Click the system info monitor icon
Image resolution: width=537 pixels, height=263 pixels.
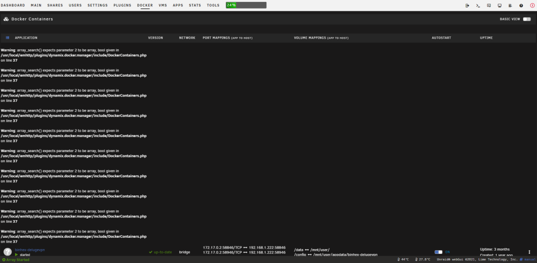click(499, 5)
